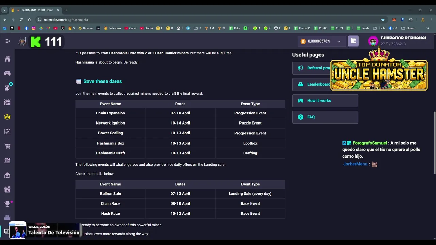Open the Rollercoin bookmark
Screen dimensions: 436x245
pos(112,28)
